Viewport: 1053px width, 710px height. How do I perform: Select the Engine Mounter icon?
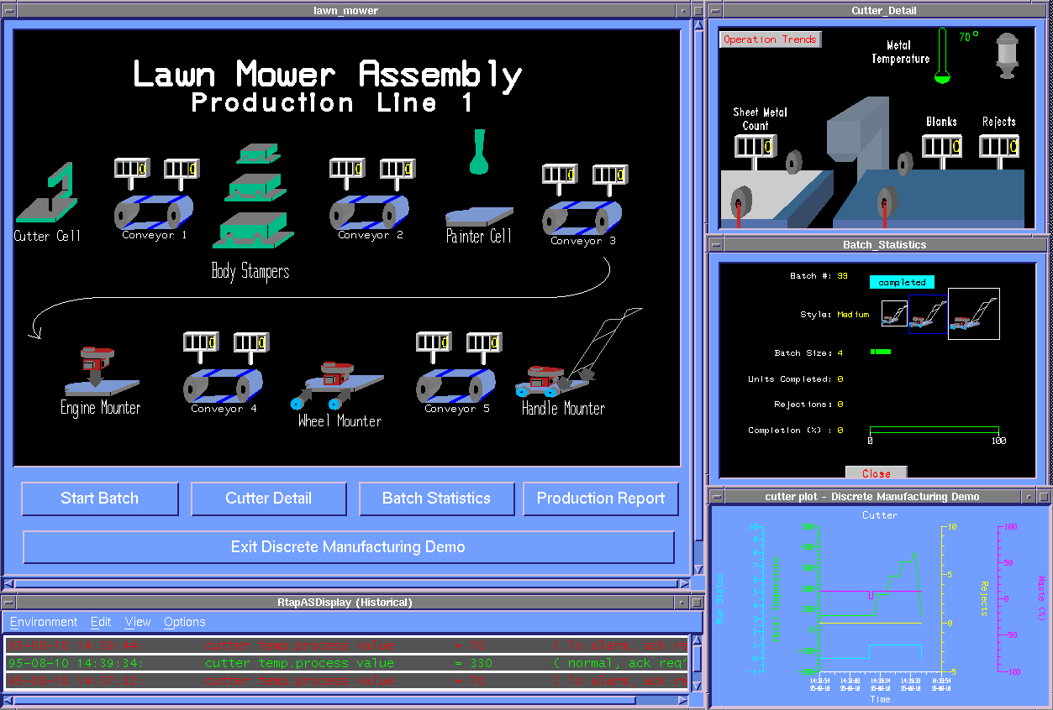[100, 370]
